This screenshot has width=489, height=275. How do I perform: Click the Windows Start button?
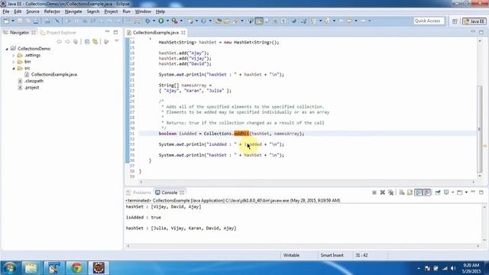click(9, 268)
